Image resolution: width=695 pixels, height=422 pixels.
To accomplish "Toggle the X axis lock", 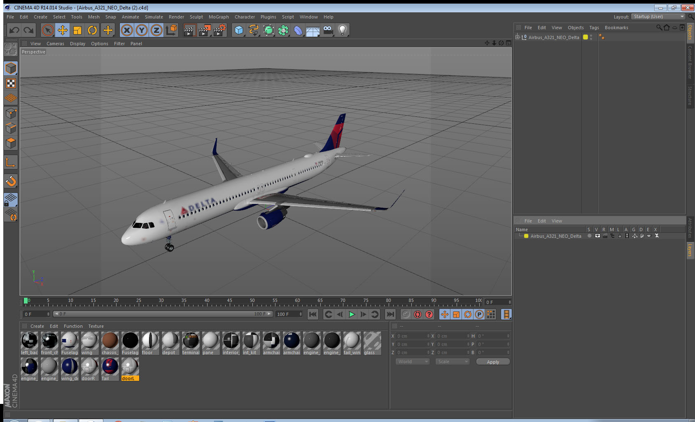I will 127,30.
